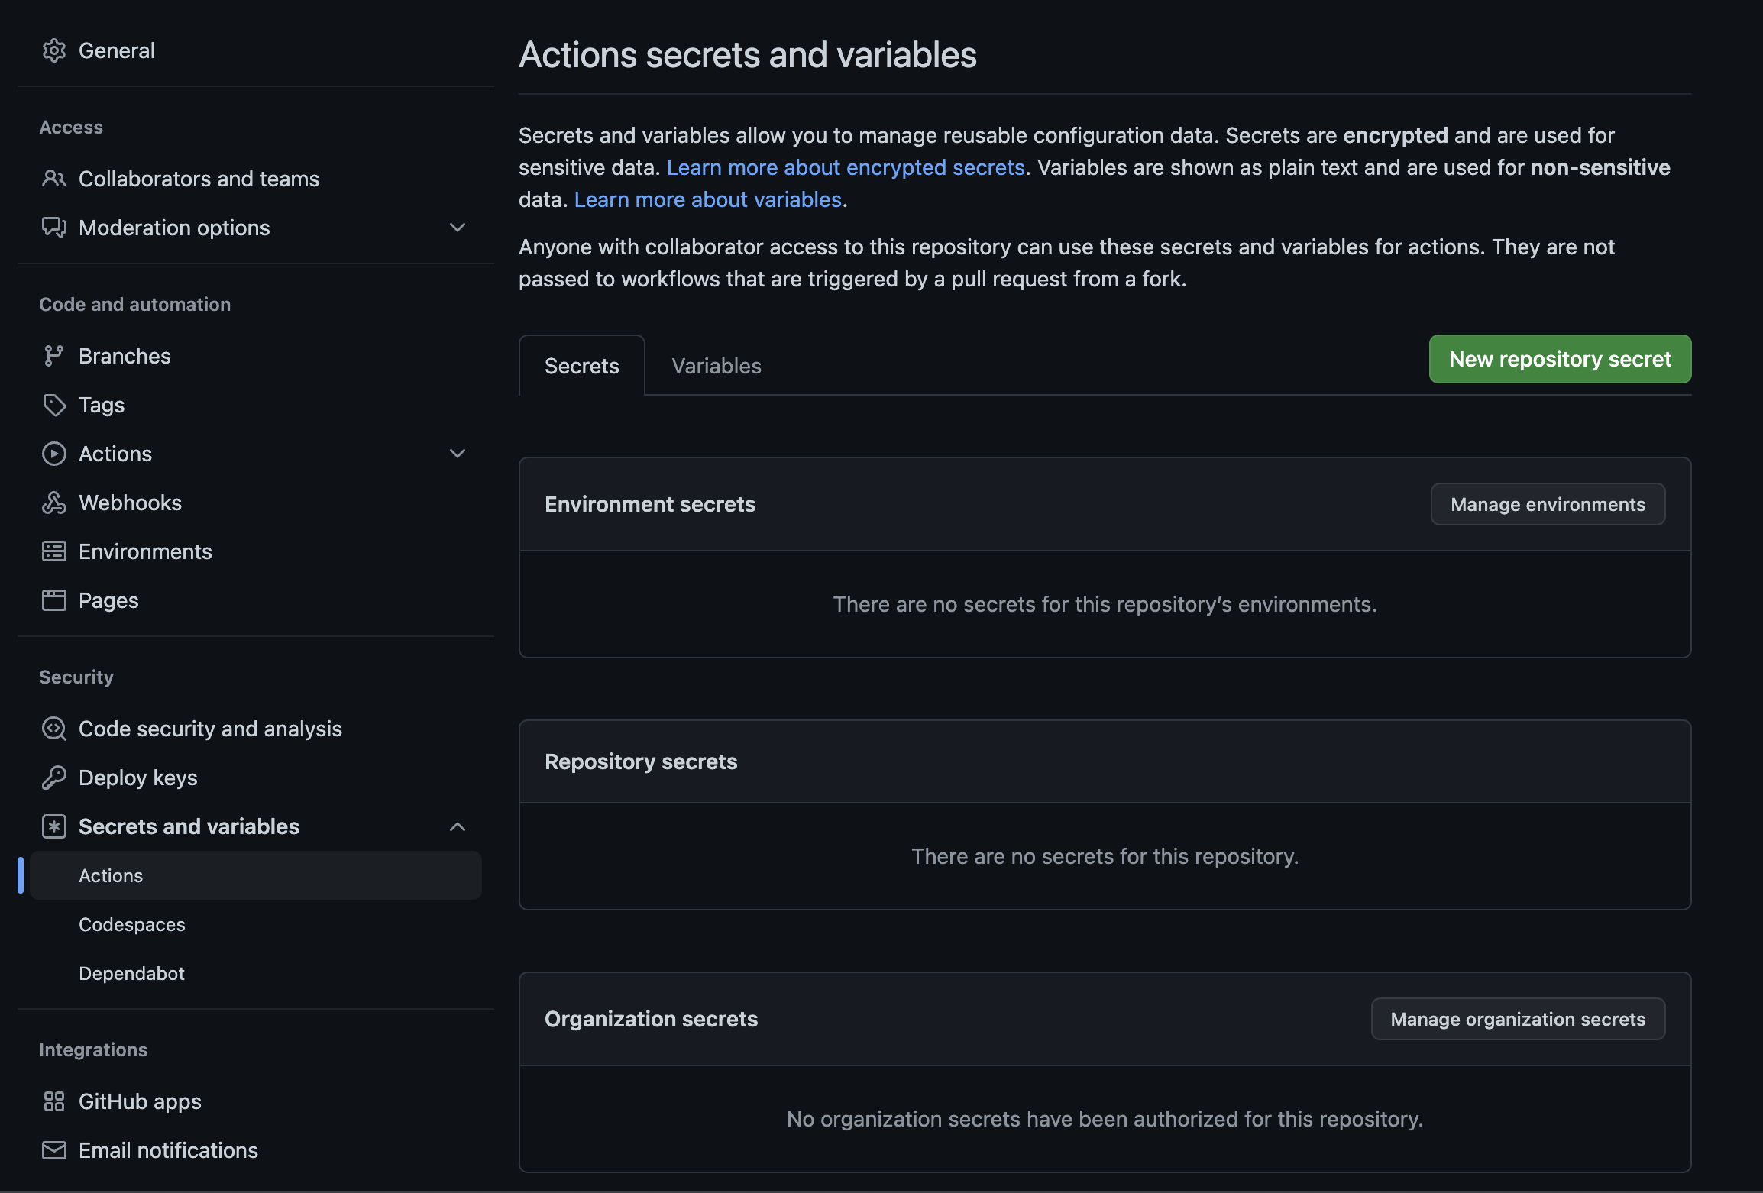Viewport: 1763px width, 1193px height.
Task: Collapse the Secrets and variables section
Action: tap(458, 826)
